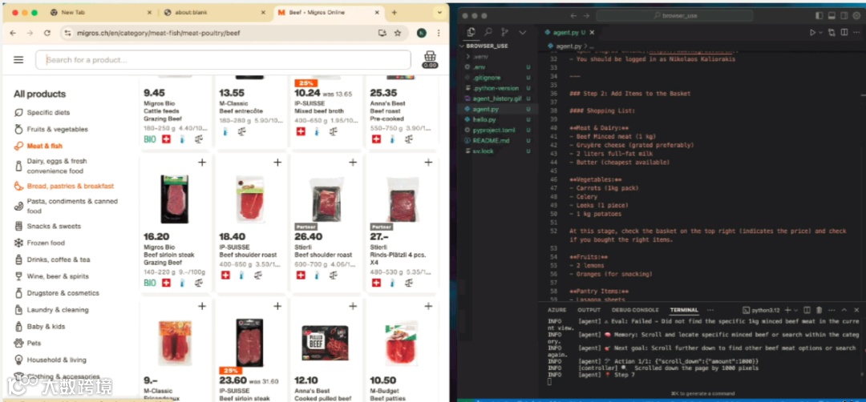Open Pets category
Screen dimensions: 866x402
click(34, 343)
